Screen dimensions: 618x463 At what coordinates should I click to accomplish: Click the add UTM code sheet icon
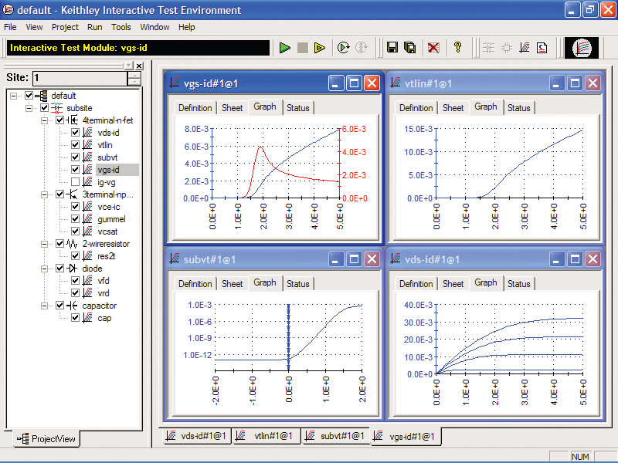542,48
